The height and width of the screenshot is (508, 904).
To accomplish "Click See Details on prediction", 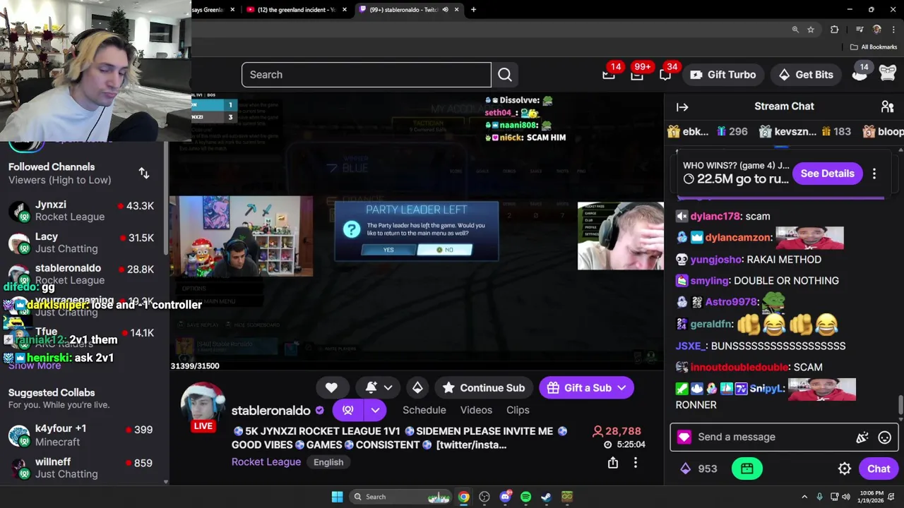I will (x=827, y=174).
